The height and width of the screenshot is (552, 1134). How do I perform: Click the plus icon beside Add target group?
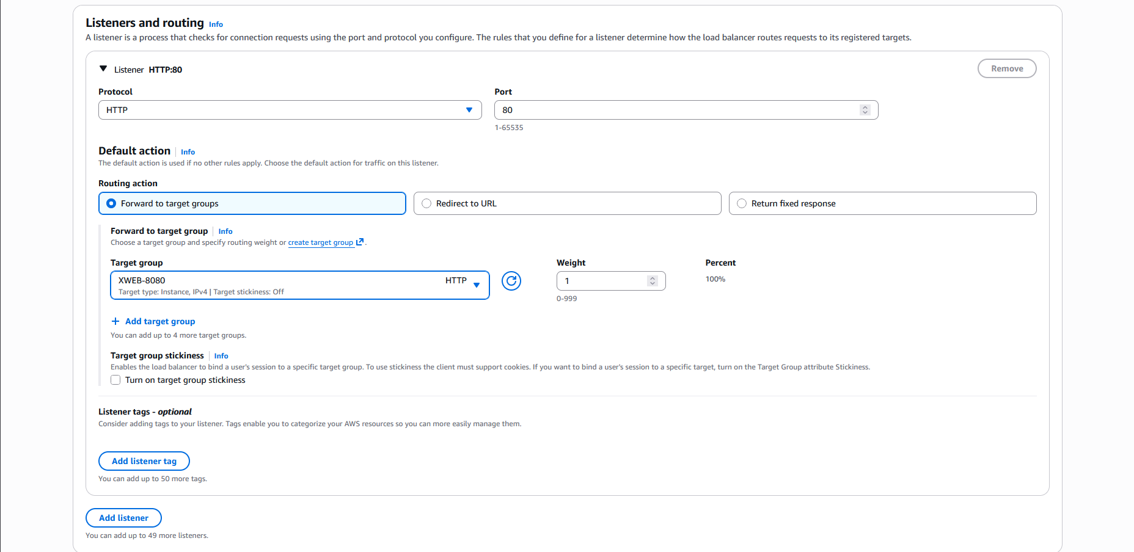115,321
